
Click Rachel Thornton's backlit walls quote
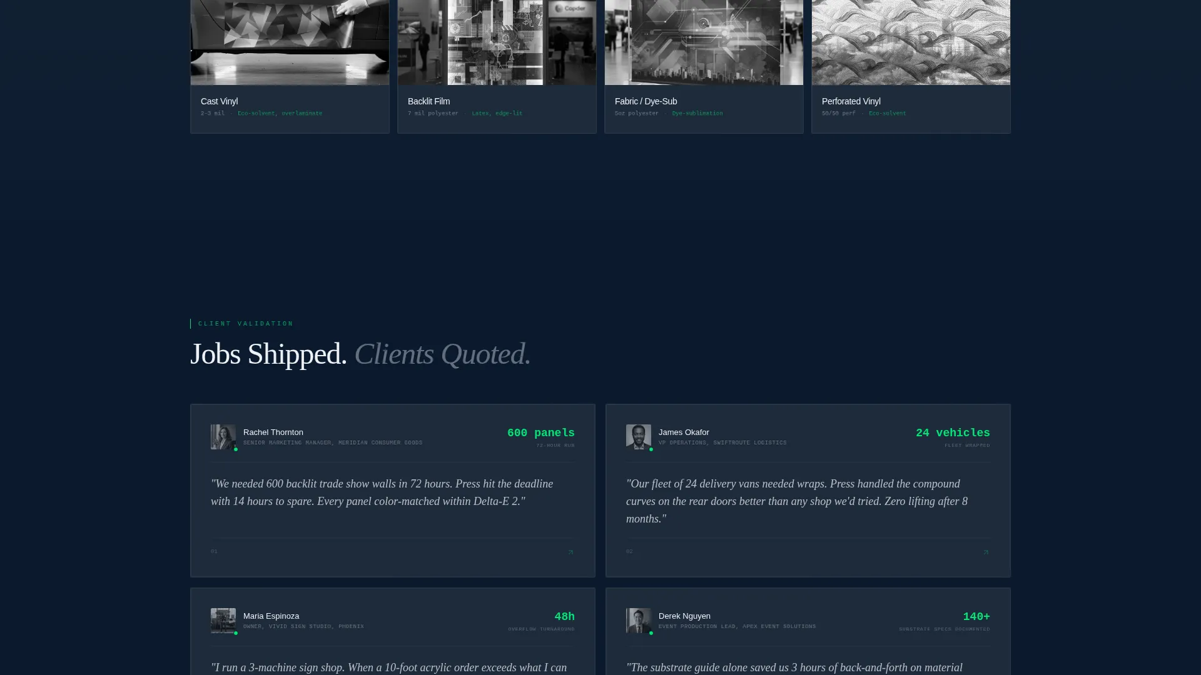(382, 492)
